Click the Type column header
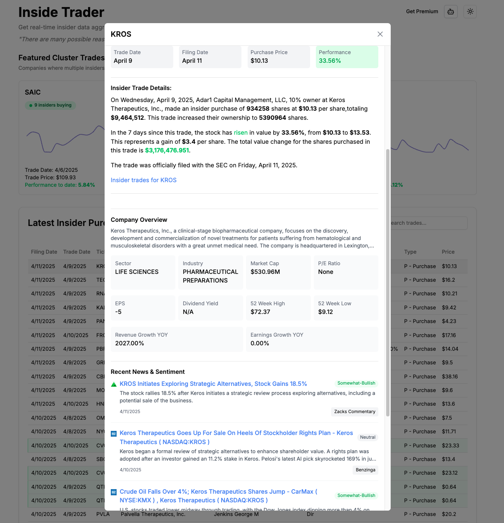The height and width of the screenshot is (523, 504). point(410,252)
